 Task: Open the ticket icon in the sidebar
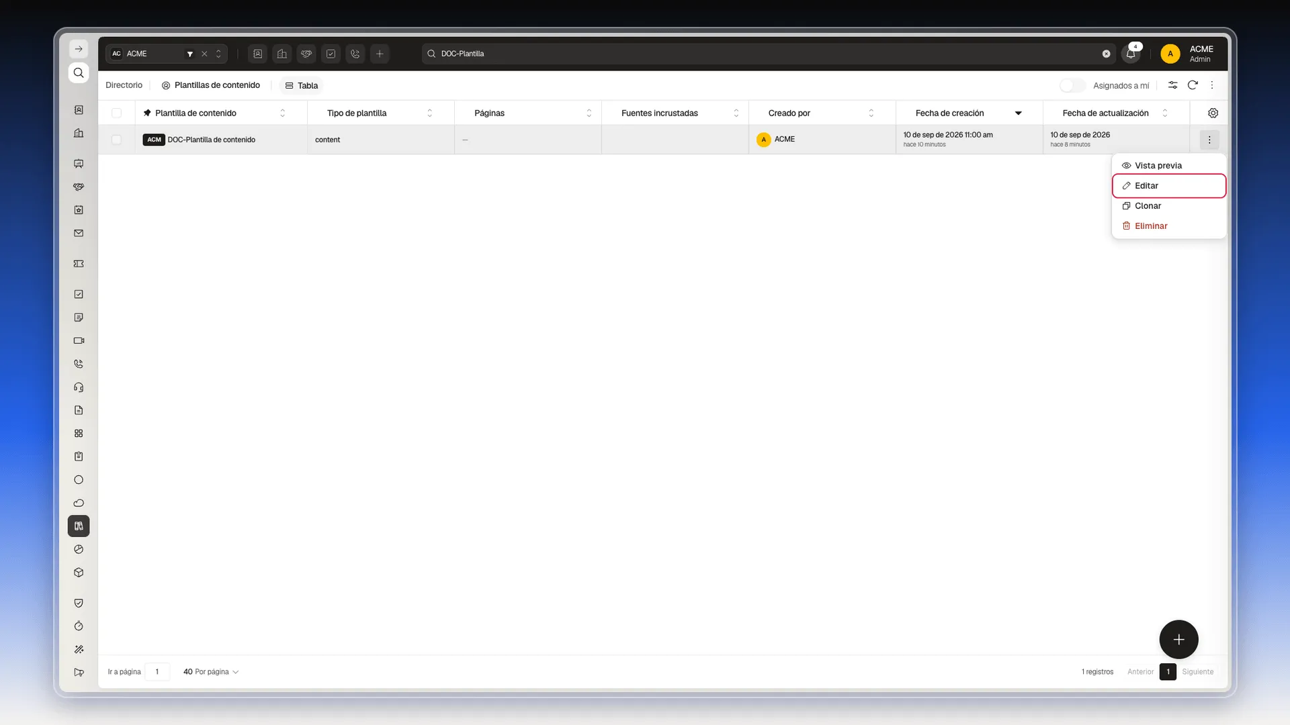(79, 264)
